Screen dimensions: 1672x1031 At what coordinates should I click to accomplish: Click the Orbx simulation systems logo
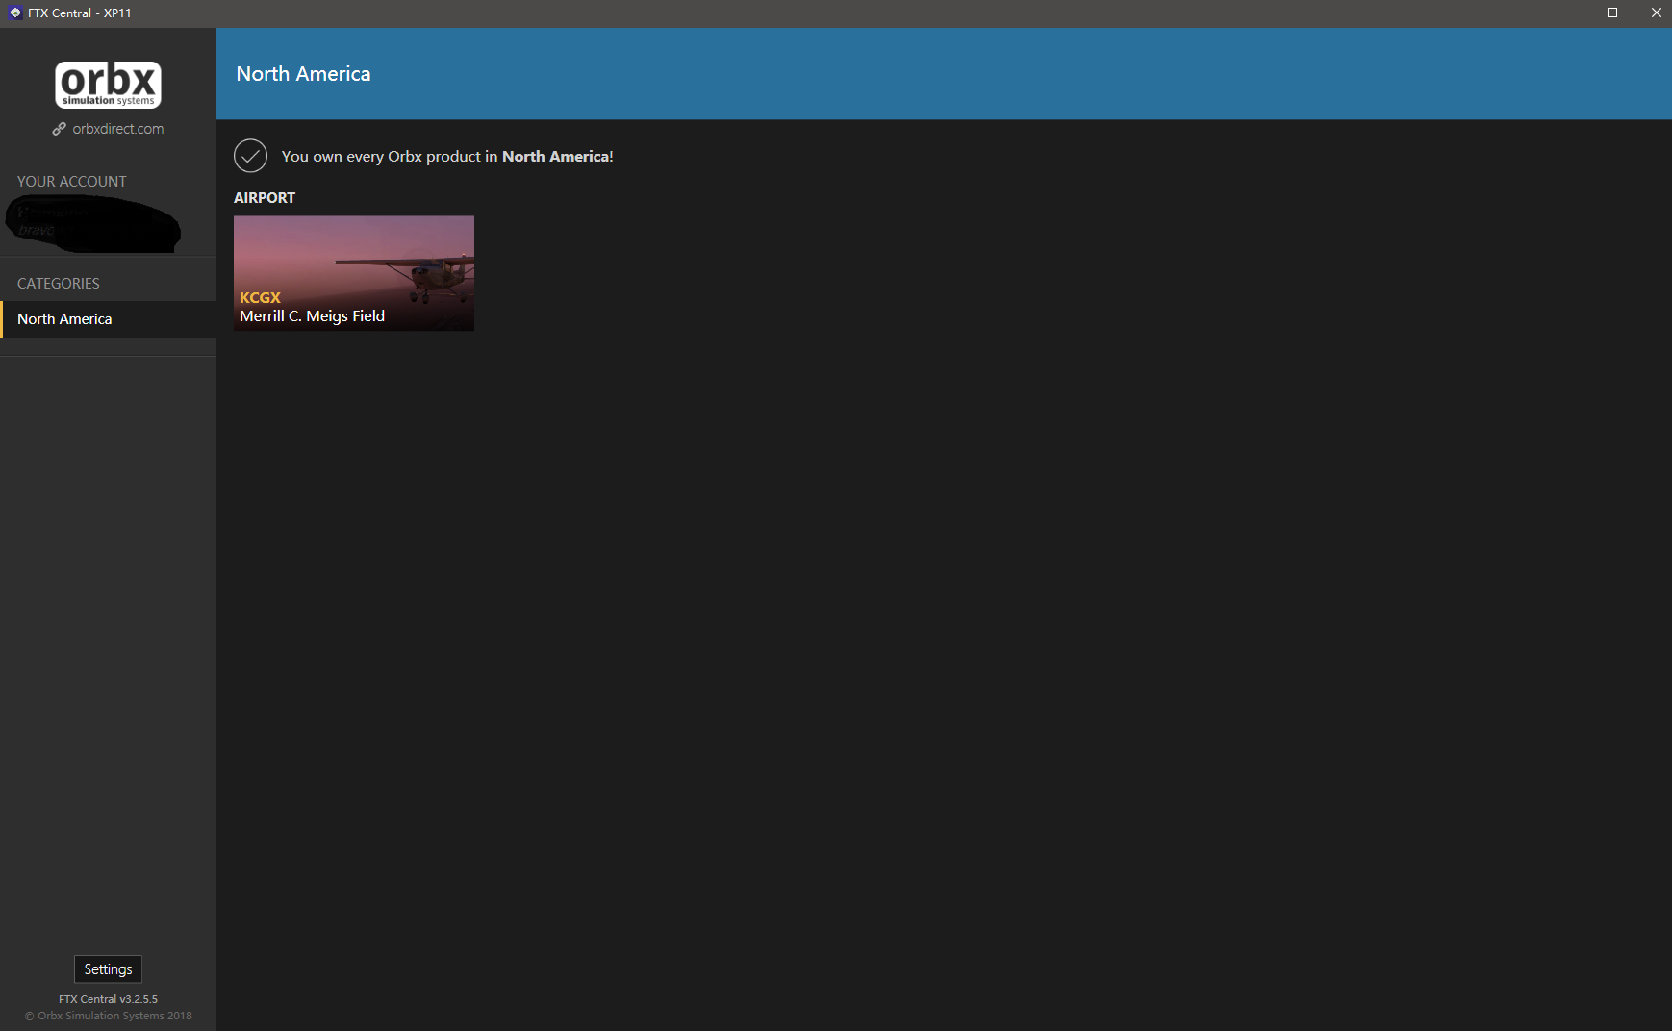(x=108, y=85)
